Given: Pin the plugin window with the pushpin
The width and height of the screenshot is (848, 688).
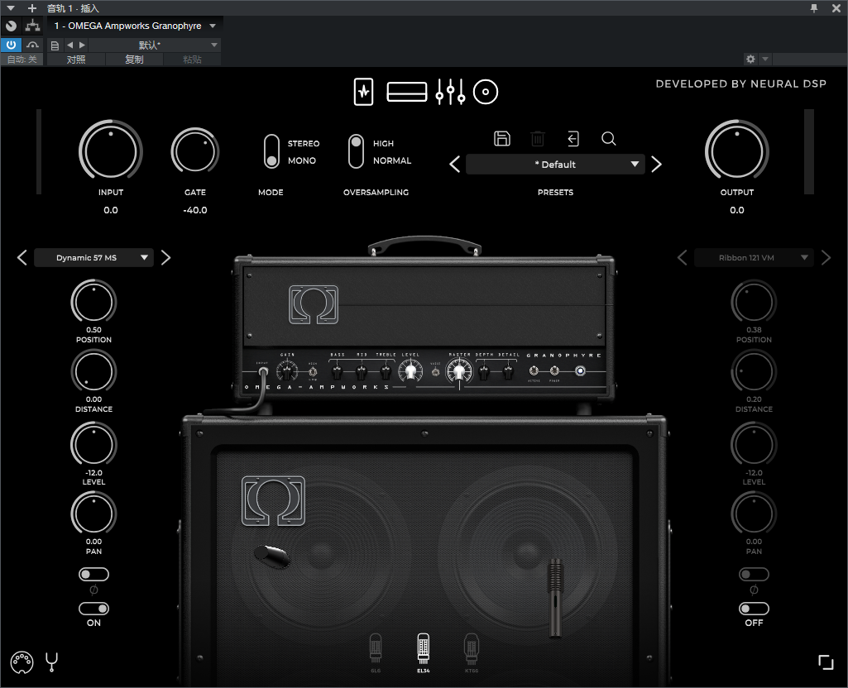Looking at the screenshot, I should [x=814, y=8].
